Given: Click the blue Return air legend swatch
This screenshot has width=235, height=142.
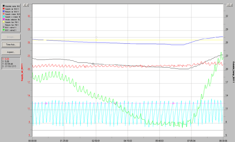Looking at the screenshot, I should [x=3, y=12].
